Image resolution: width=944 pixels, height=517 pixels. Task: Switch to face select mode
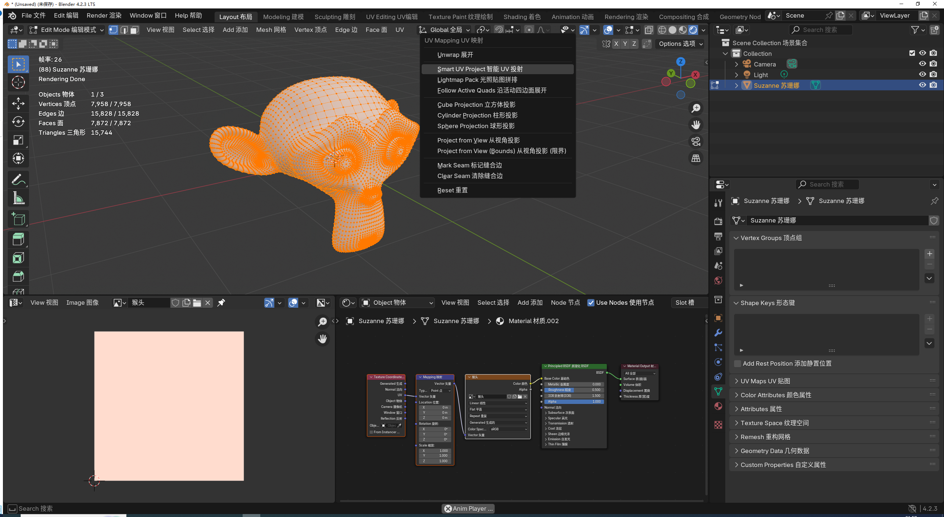click(x=135, y=30)
